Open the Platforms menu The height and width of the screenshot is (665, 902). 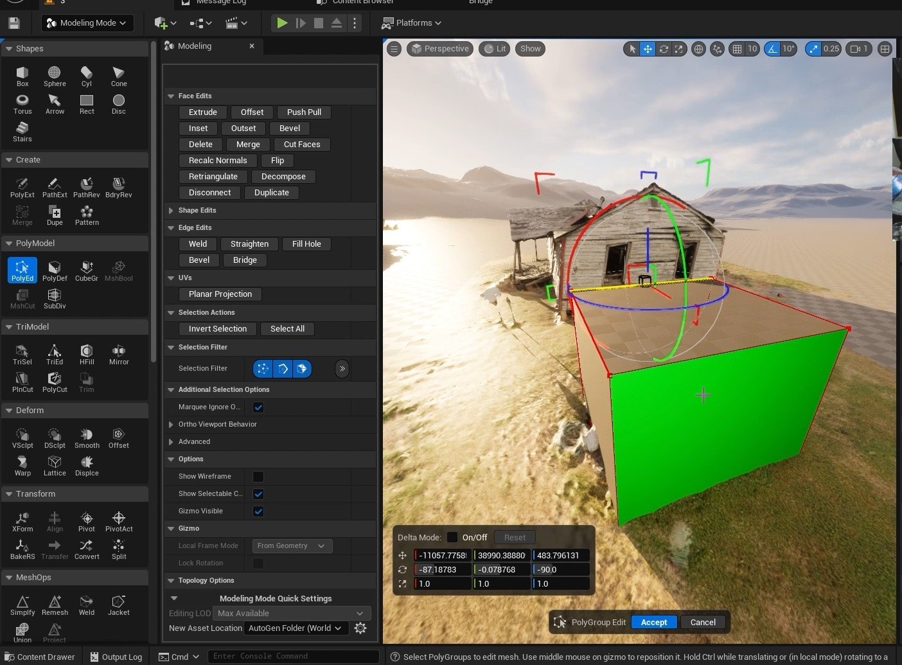tap(412, 22)
